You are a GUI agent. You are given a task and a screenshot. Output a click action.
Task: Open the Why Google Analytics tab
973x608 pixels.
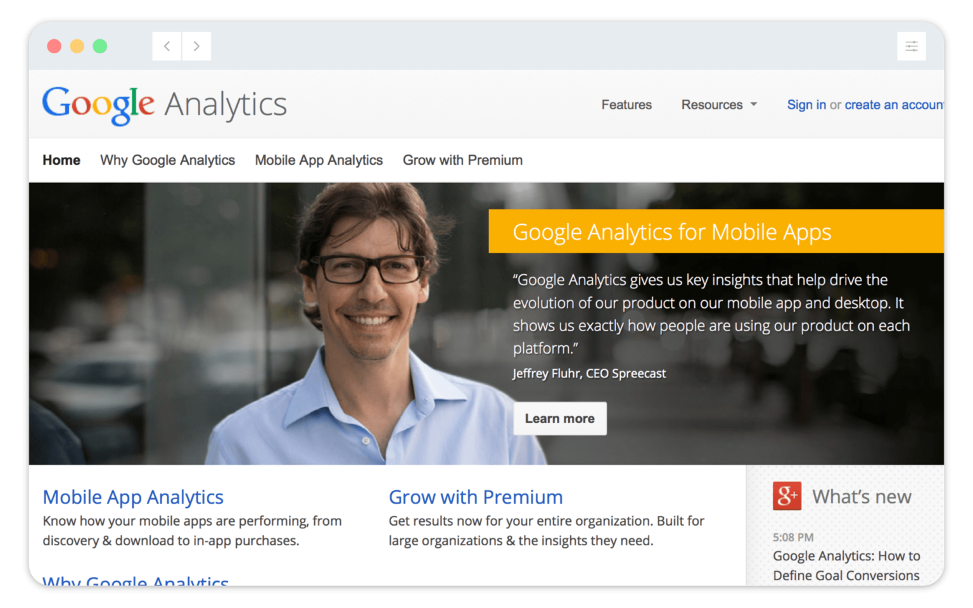tap(167, 160)
